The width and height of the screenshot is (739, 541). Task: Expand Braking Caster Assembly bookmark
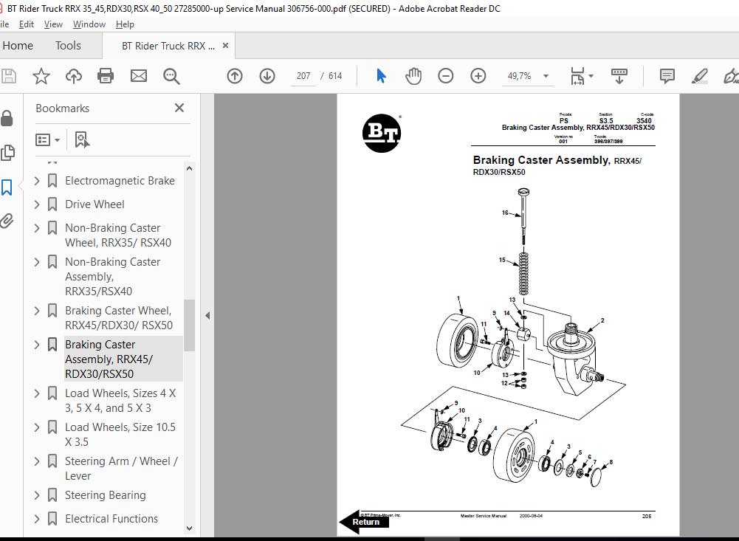pos(37,345)
